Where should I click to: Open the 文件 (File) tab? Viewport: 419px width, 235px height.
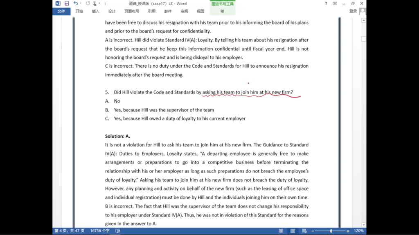(x=61, y=11)
